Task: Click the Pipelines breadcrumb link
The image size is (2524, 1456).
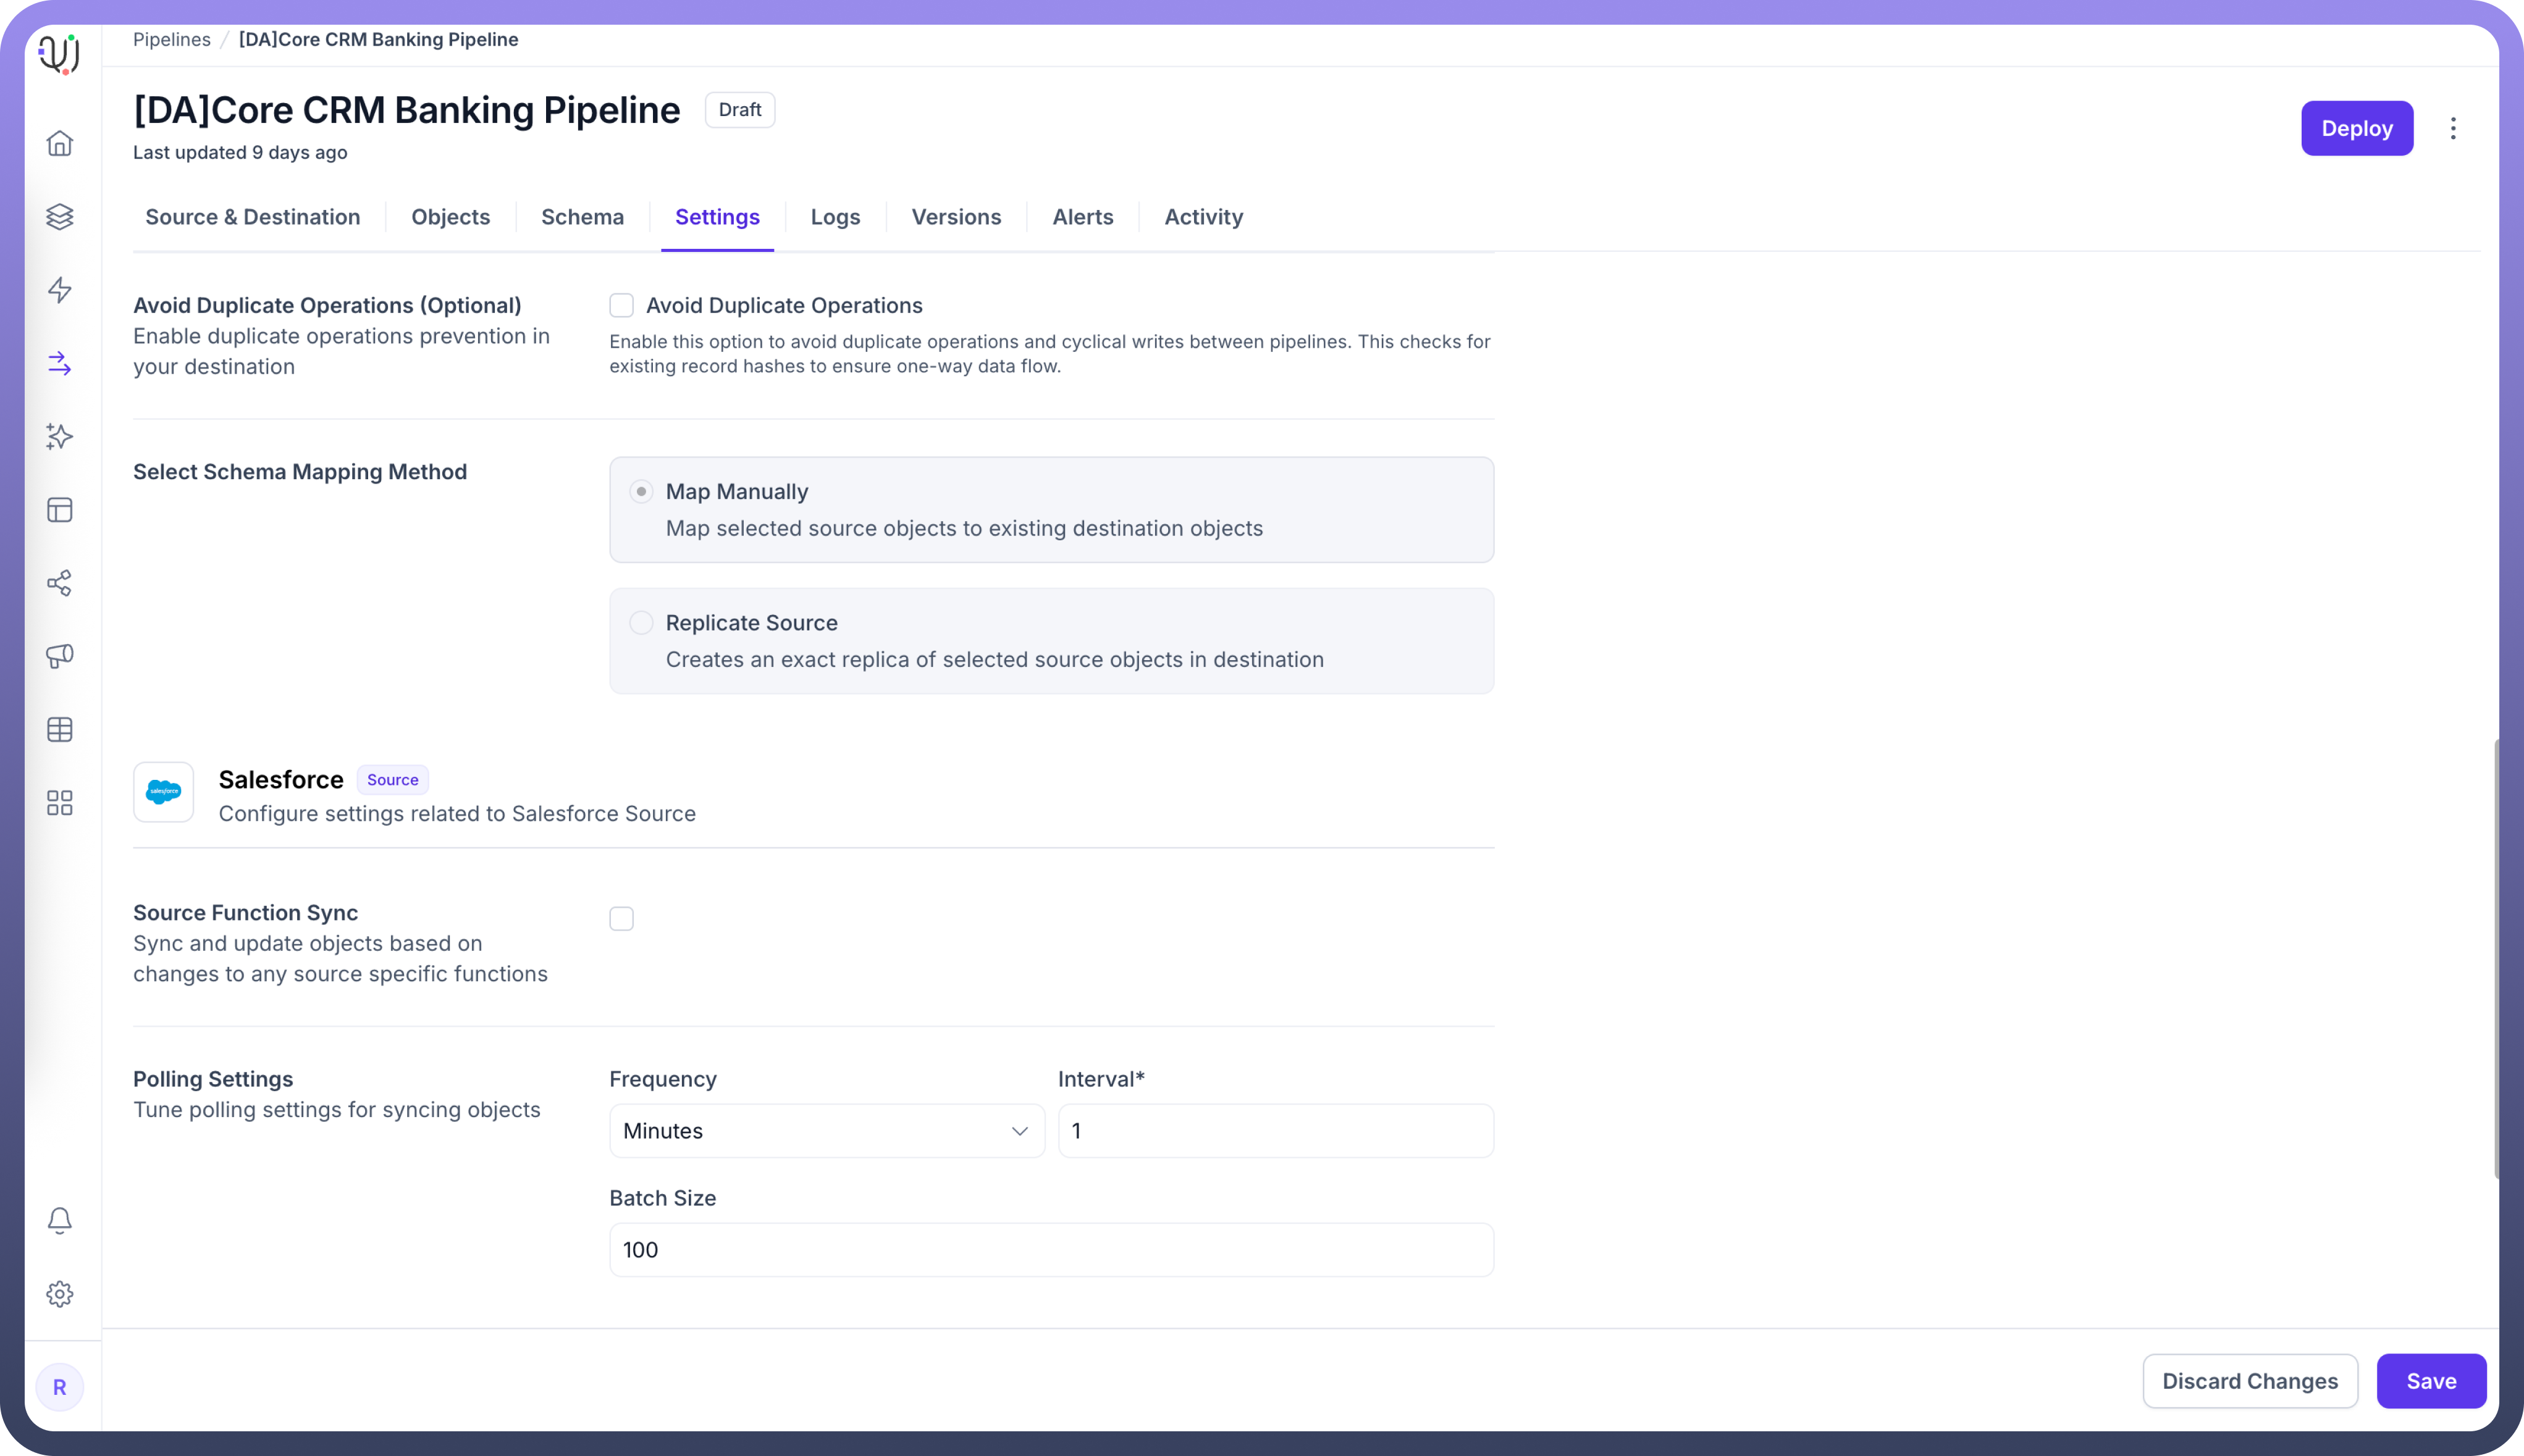Action: pos(172,39)
